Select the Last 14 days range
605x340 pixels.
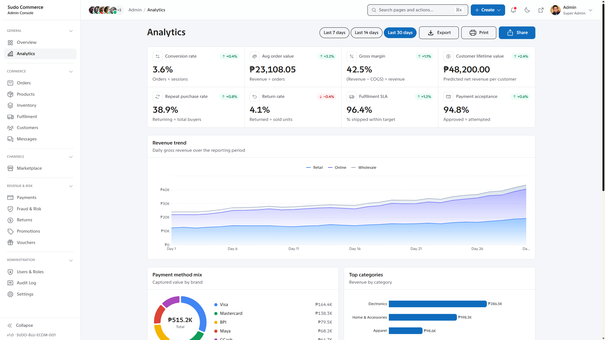click(x=366, y=33)
